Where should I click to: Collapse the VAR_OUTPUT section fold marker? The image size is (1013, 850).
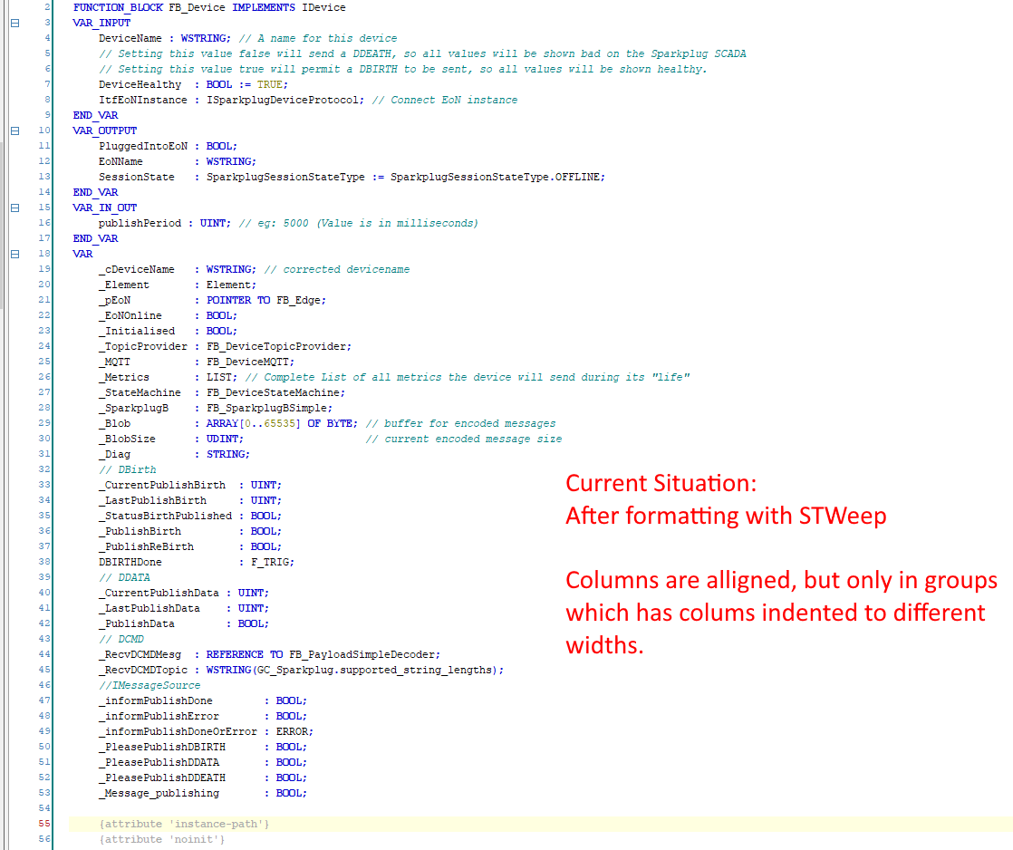point(14,130)
